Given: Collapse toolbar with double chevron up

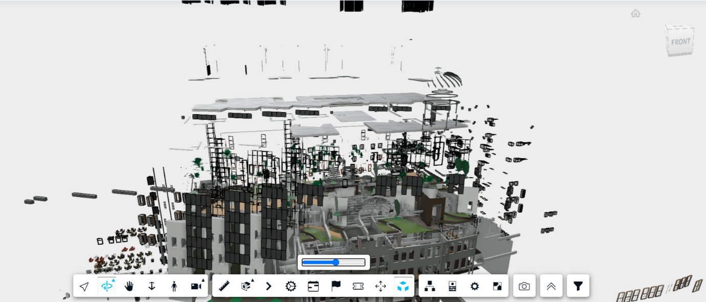Looking at the screenshot, I should [551, 286].
